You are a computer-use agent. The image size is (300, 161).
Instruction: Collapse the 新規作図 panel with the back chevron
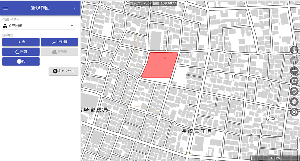coord(75,8)
